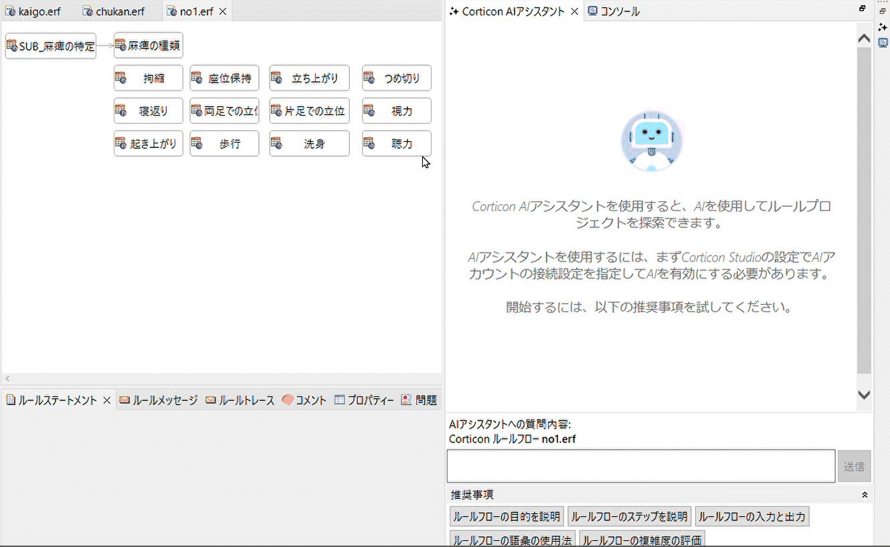Select the 麻痺の種類 rulesheet node icon

tap(120, 45)
